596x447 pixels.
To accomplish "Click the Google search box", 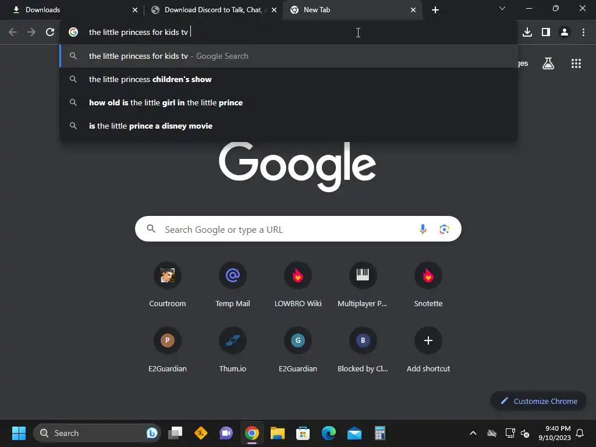I will pos(298,229).
